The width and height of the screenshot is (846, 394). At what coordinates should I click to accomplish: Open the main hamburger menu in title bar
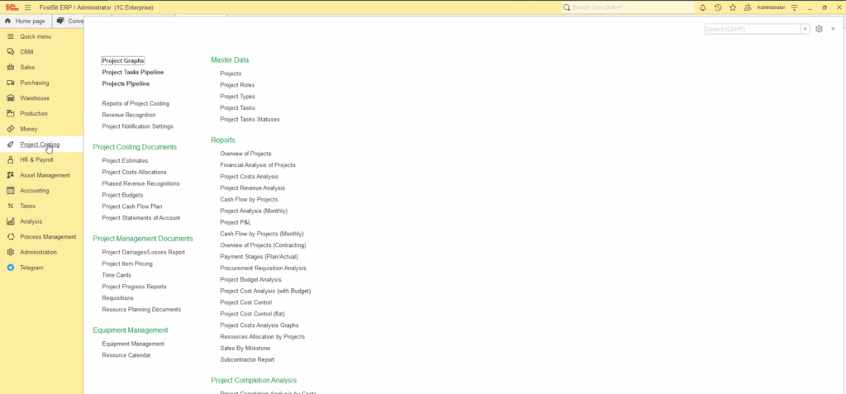click(27, 7)
